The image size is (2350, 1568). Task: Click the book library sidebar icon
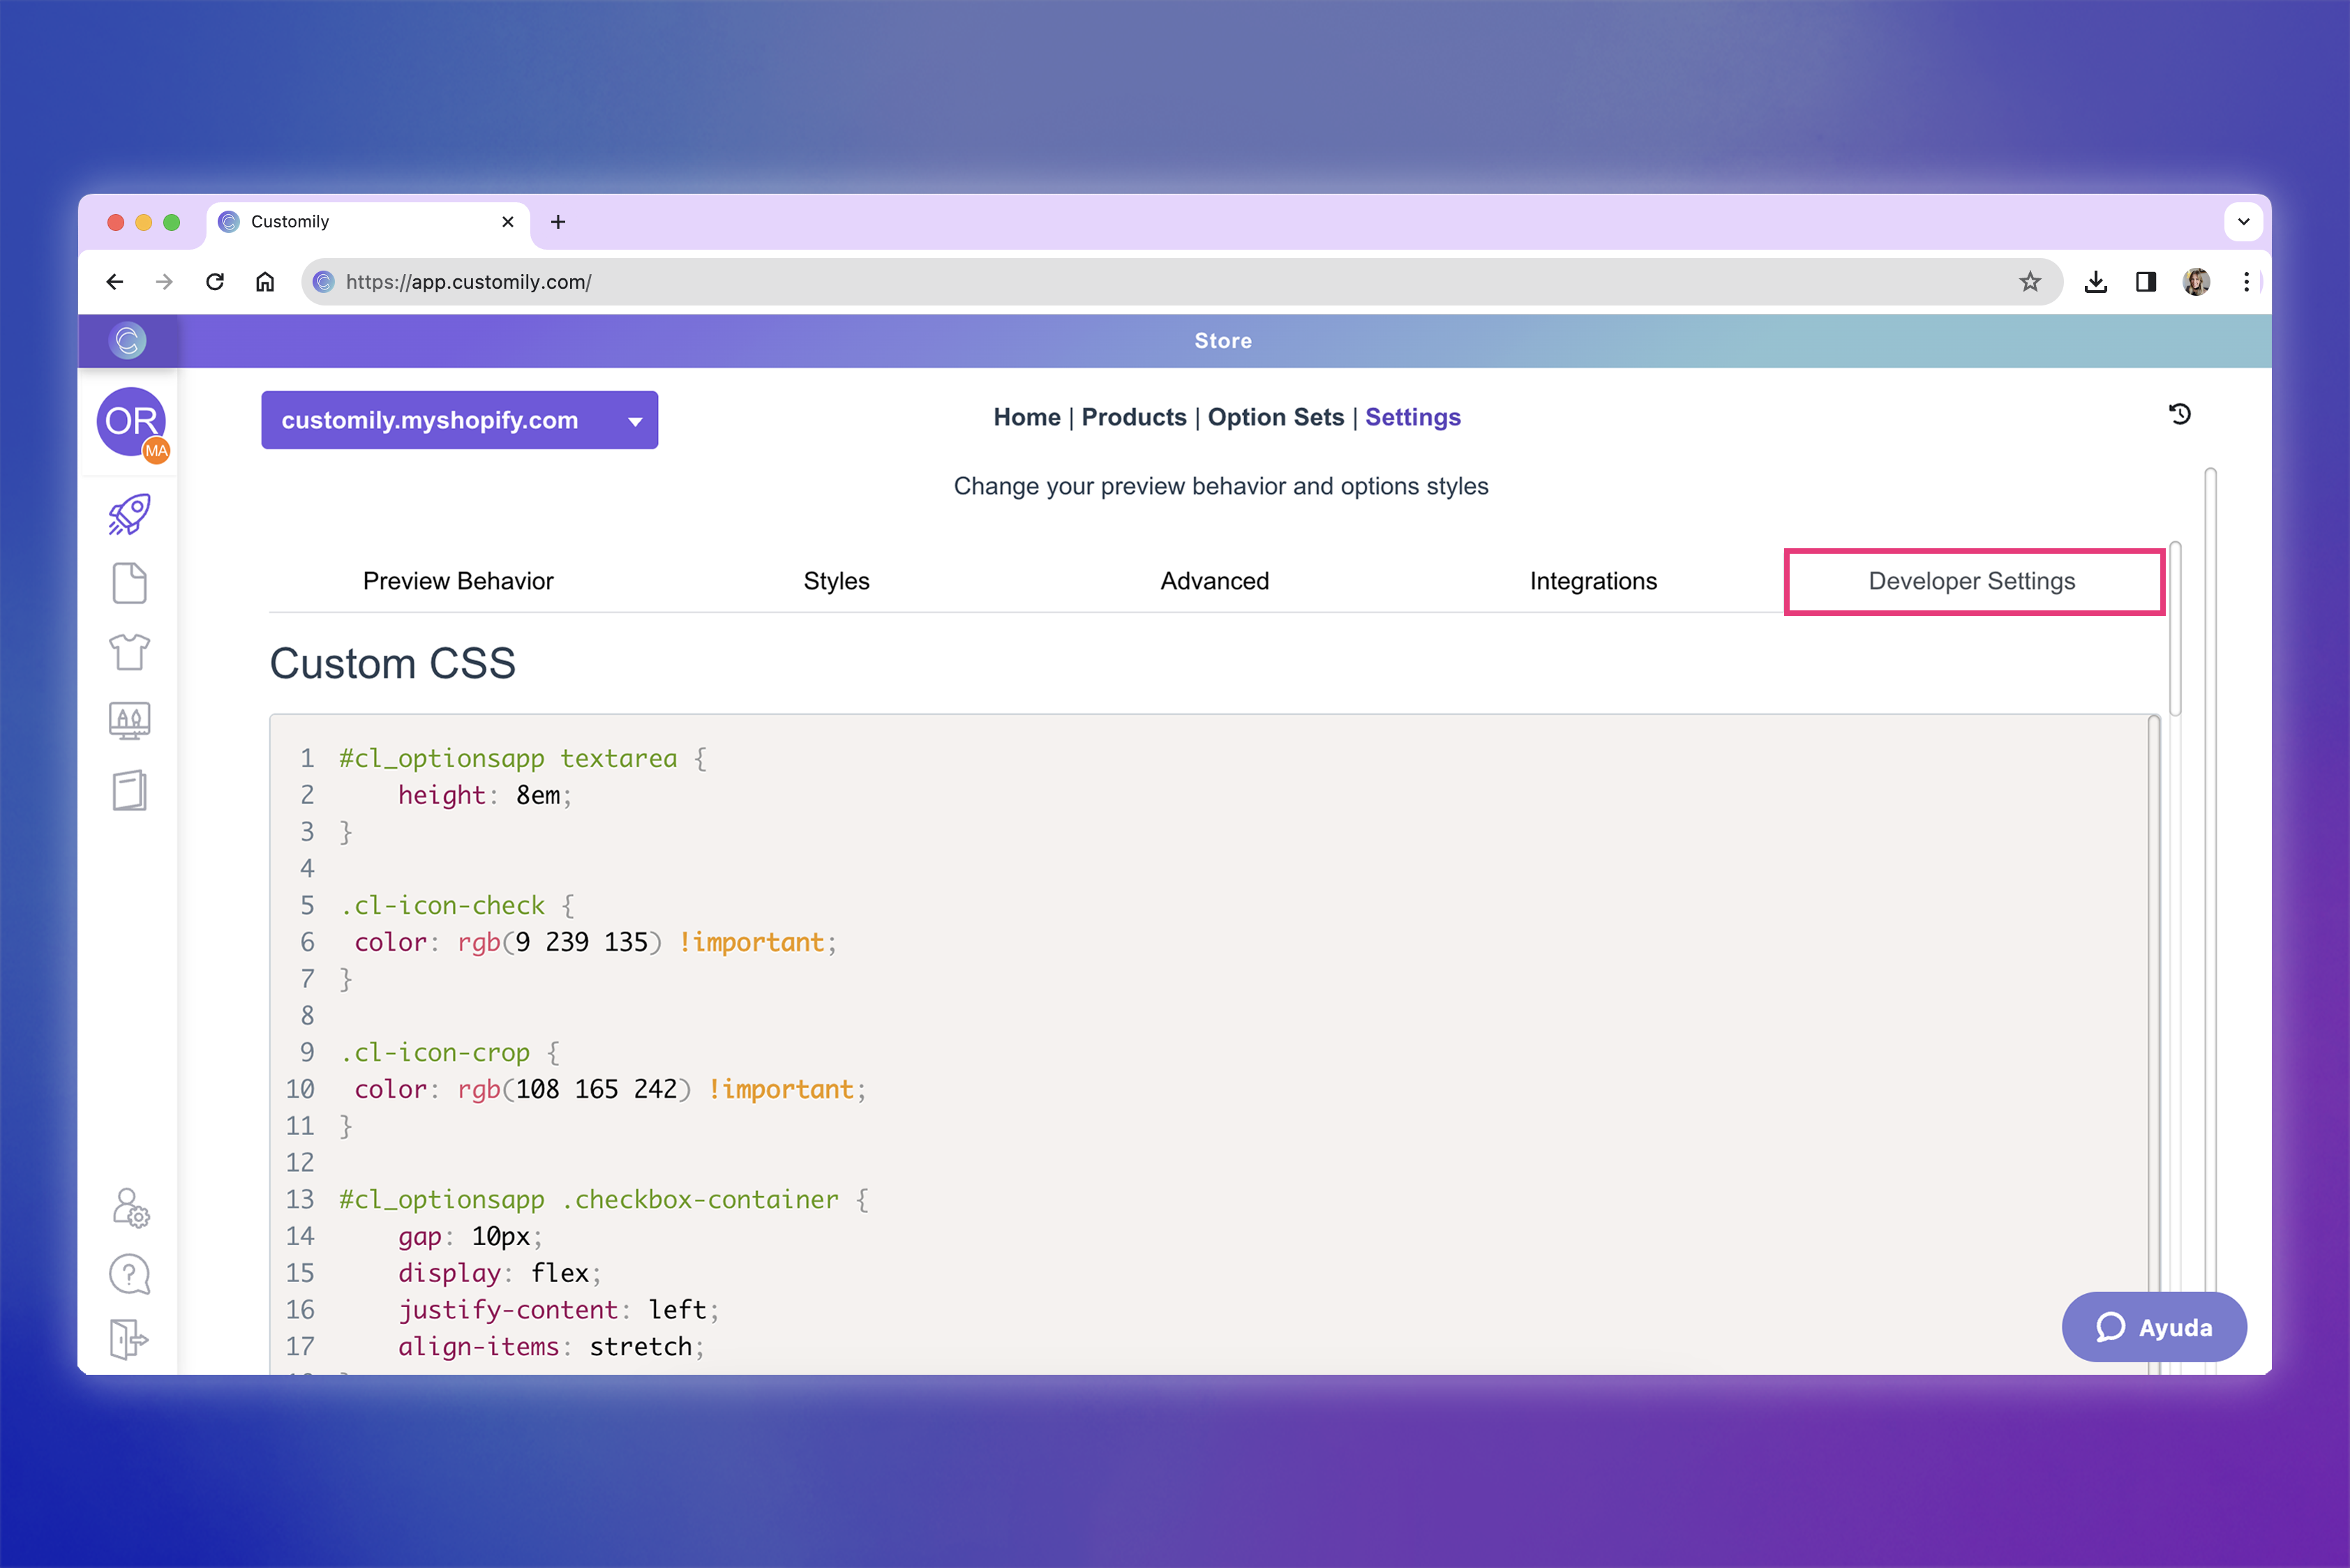point(129,790)
